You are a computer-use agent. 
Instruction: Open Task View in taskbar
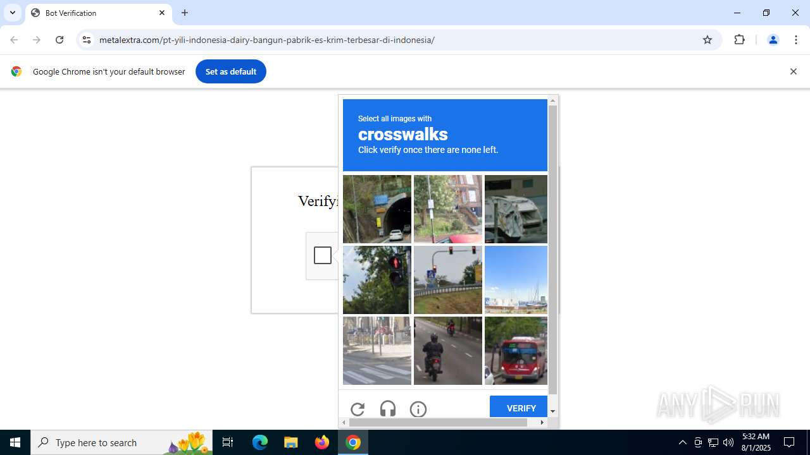(x=228, y=442)
